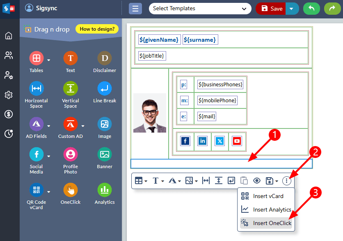Pick the Vertical Space element

click(x=71, y=89)
